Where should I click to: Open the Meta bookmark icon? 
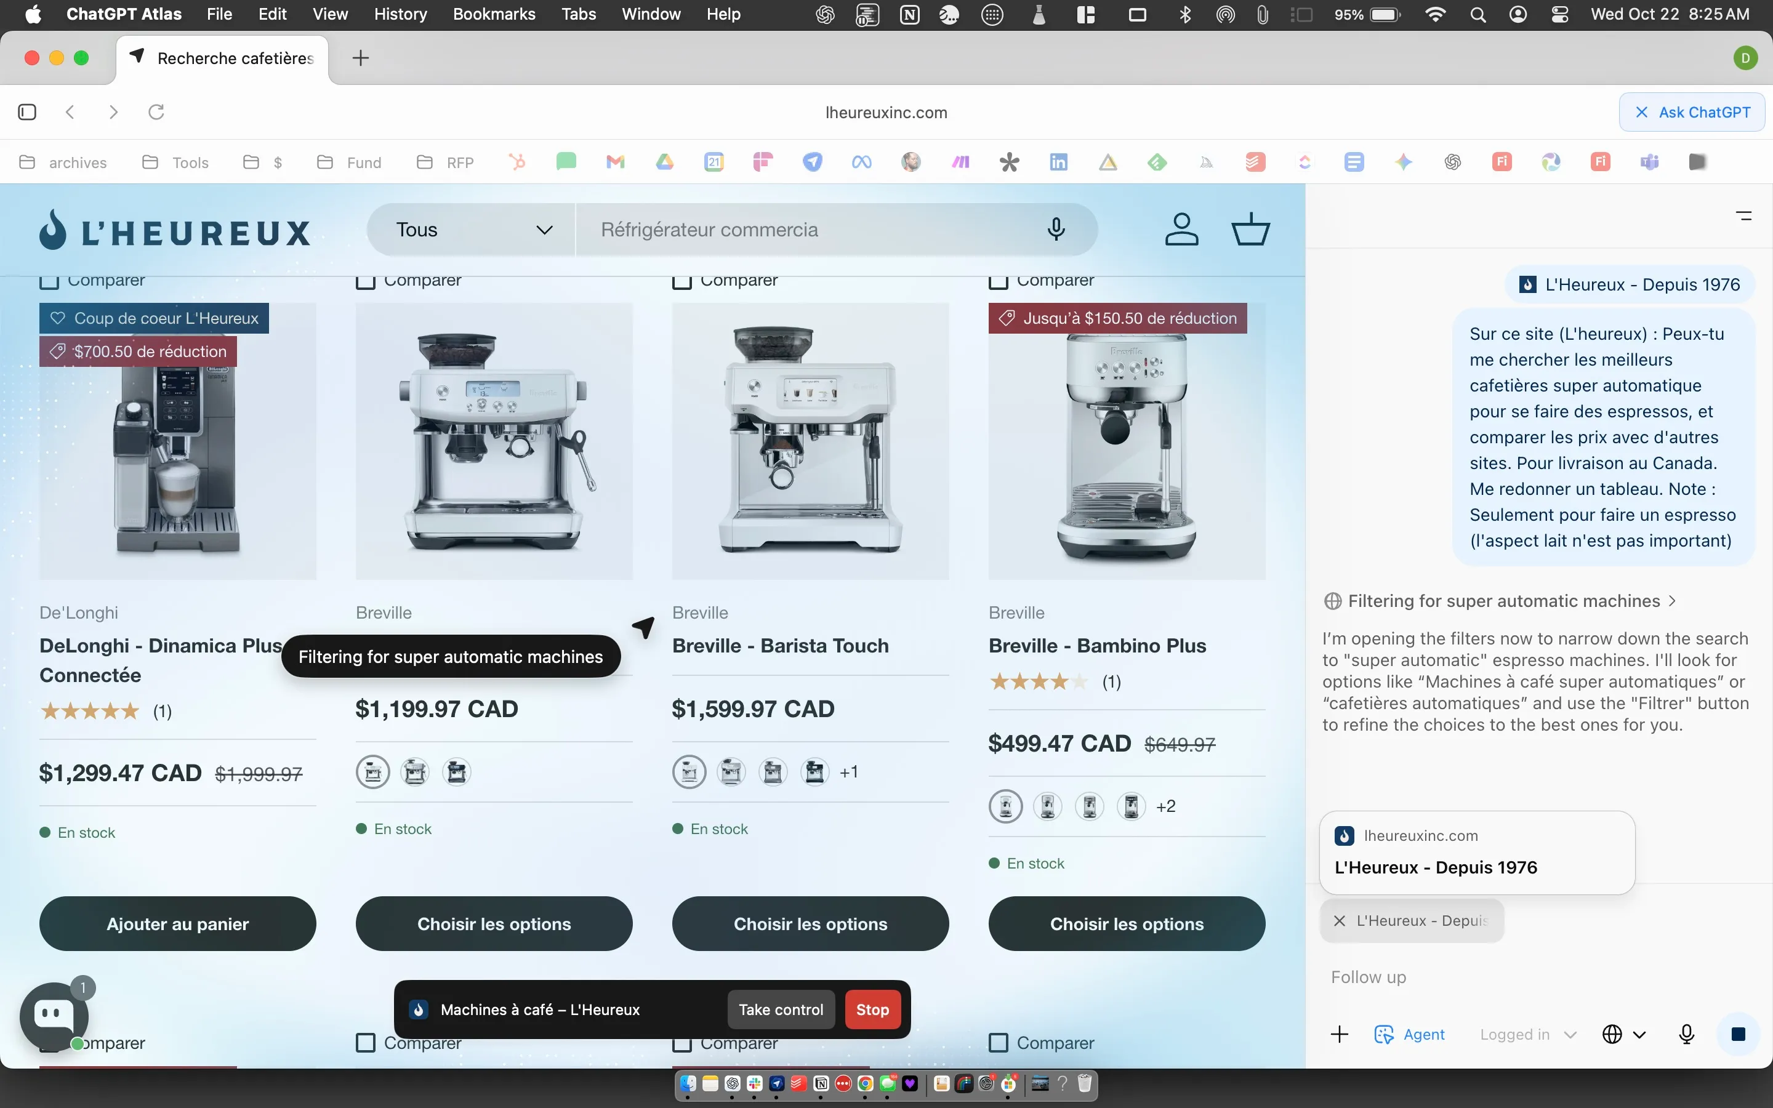(862, 162)
